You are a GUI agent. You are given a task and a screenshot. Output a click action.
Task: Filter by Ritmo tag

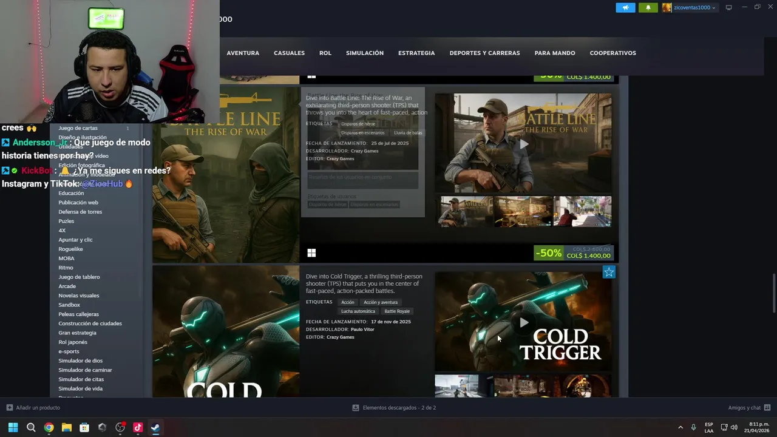point(66,268)
